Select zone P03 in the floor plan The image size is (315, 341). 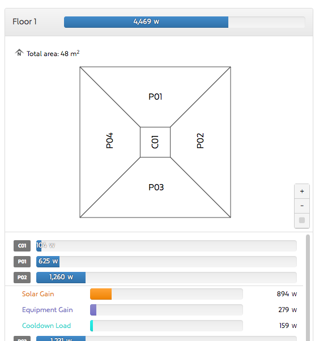click(x=156, y=187)
